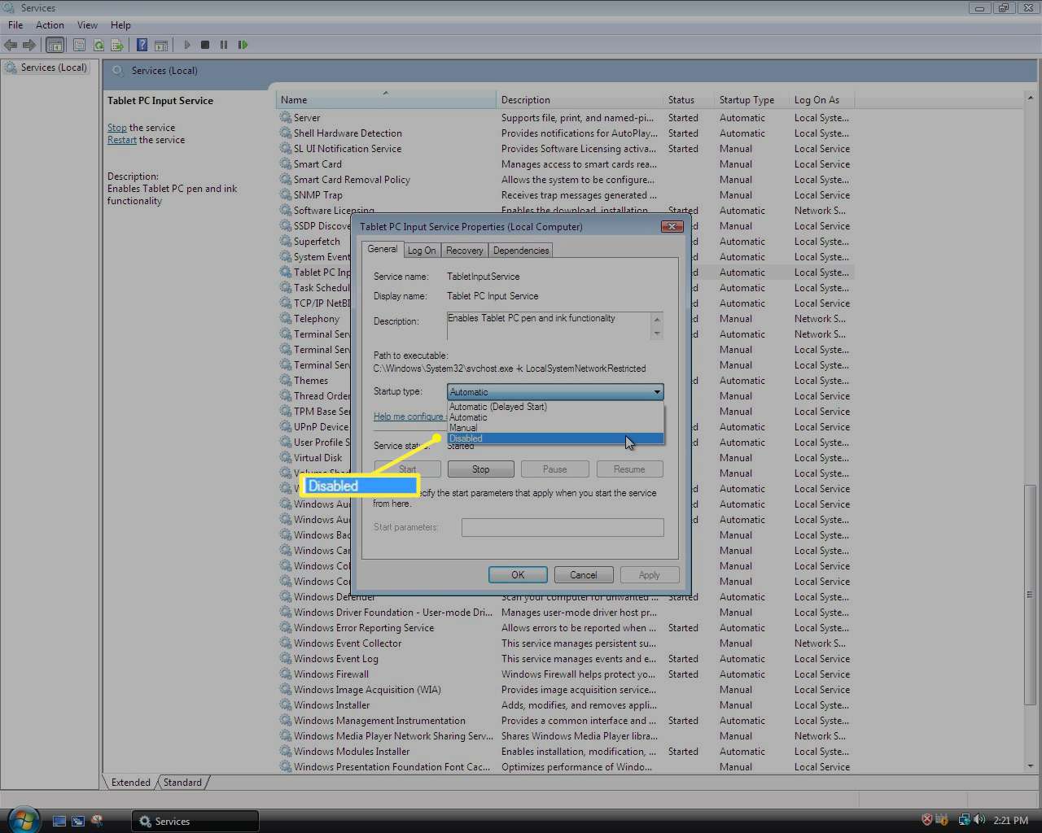The height and width of the screenshot is (833, 1042).
Task: Click the Refresh toolbar icon
Action: [x=99, y=45]
